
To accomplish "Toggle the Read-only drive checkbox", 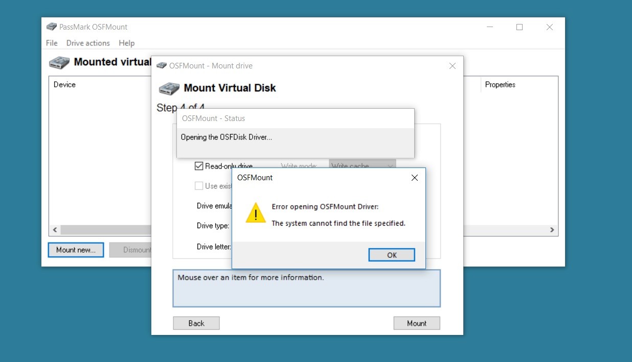I will pos(199,166).
